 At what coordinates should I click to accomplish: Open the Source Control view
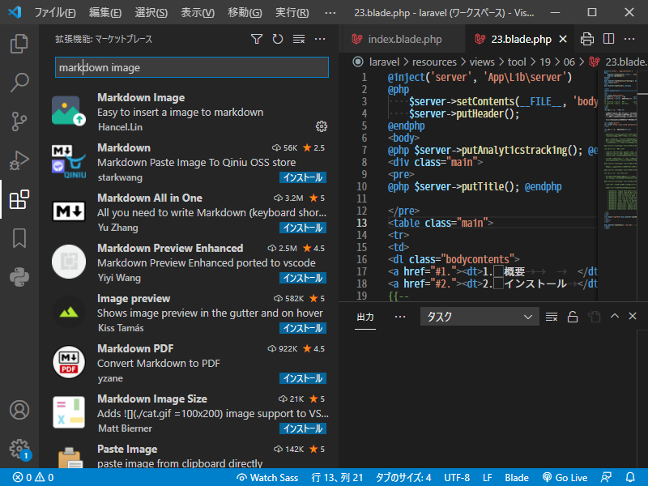click(x=19, y=122)
